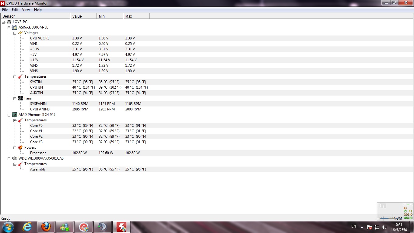414x233 pixels.
Task: Open the taskbar clock showing 0:31
Action: tap(399, 227)
